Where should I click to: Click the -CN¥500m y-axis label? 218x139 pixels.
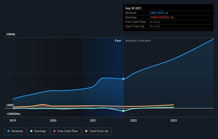tap(13, 114)
